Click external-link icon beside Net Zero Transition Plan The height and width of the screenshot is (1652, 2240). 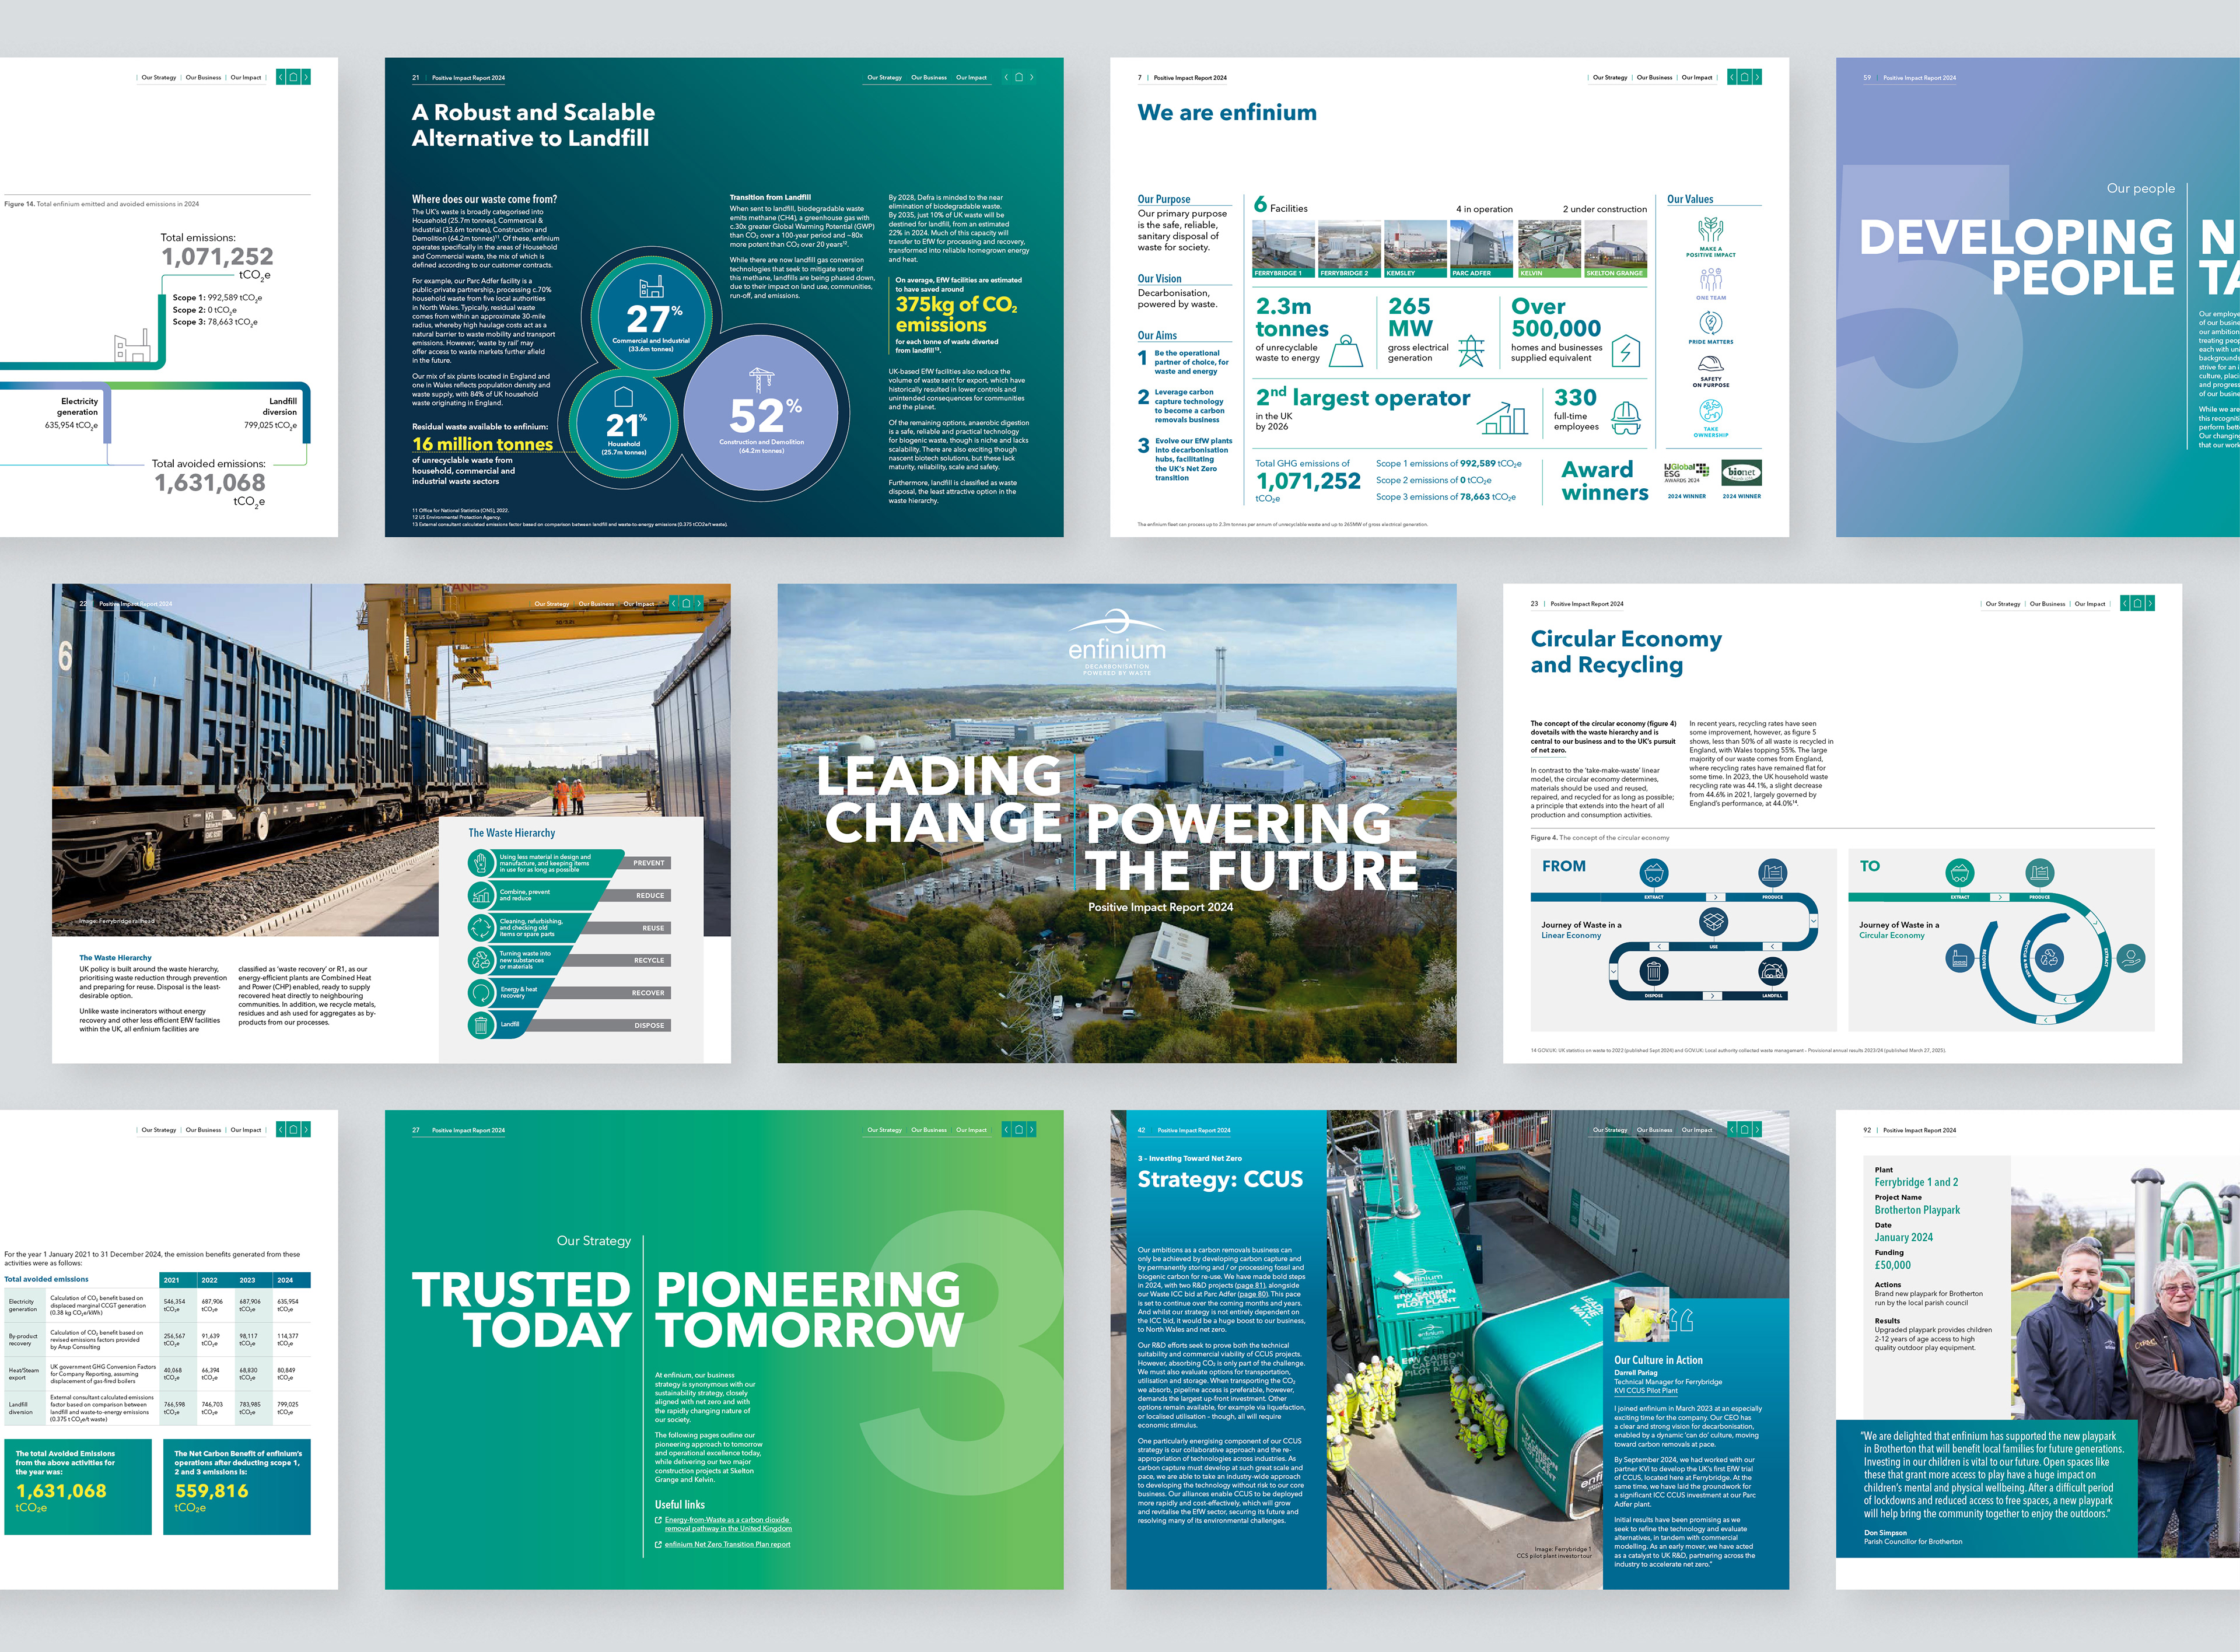[658, 1544]
